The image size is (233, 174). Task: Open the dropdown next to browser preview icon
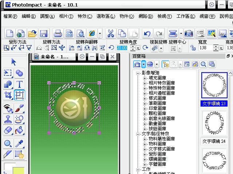tap(100, 33)
